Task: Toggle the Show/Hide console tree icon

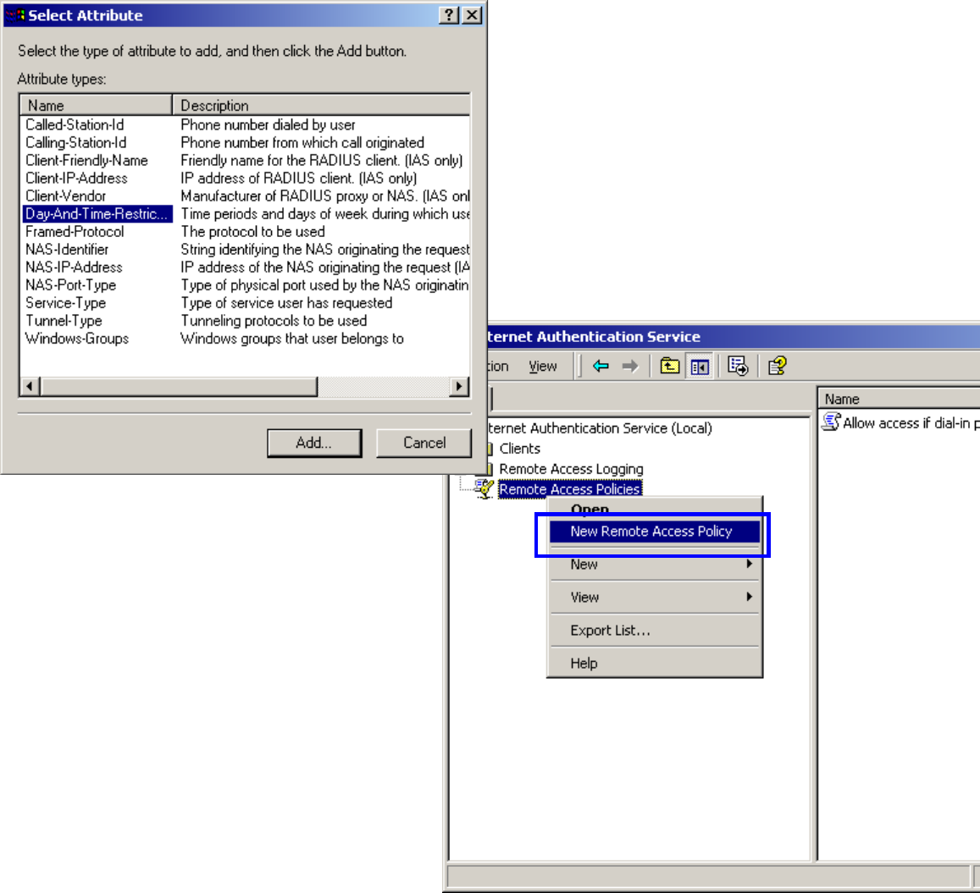Action: (x=700, y=366)
